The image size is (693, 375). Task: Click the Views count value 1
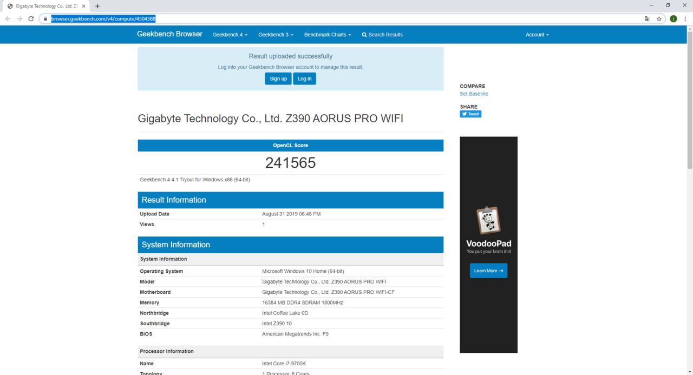point(264,225)
